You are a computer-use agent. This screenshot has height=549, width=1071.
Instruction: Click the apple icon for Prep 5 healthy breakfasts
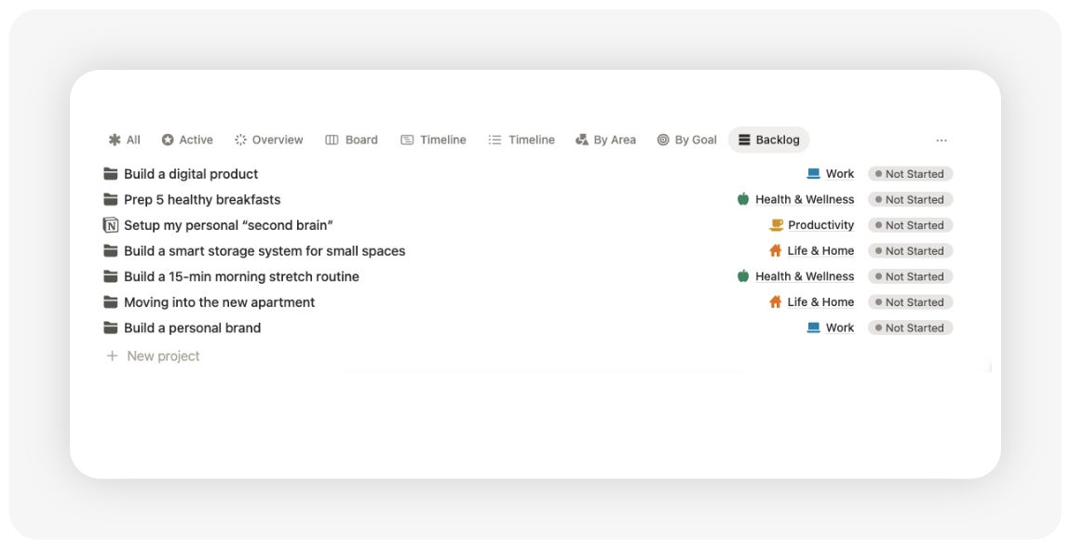pyautogui.click(x=743, y=199)
